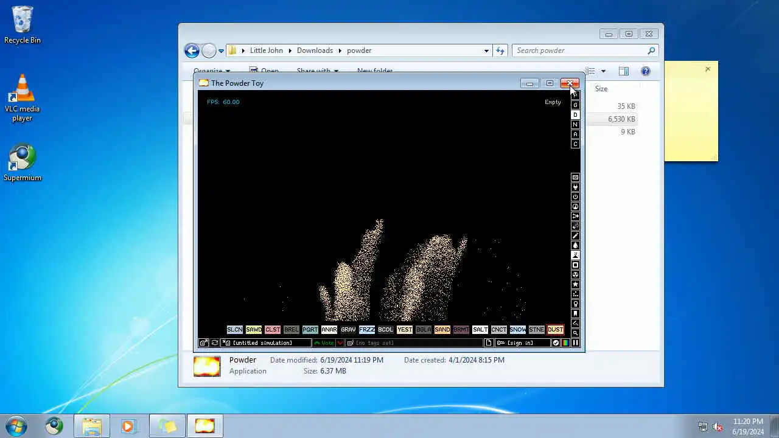Click the [no tags set] tags field
The image size is (779, 438).
pyautogui.click(x=414, y=343)
